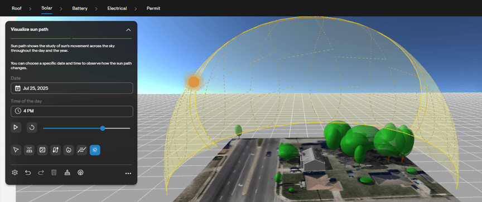Go to the Permit step
The image size is (482, 202).
[153, 8]
